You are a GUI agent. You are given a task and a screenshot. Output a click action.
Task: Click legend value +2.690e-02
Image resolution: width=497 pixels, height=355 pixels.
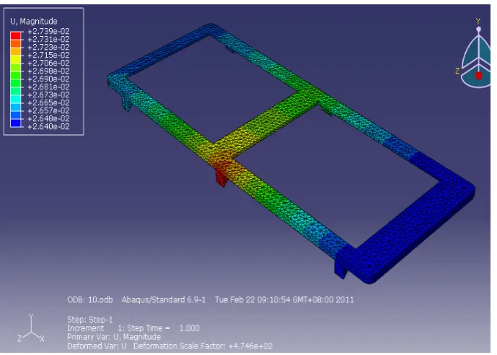(x=48, y=79)
